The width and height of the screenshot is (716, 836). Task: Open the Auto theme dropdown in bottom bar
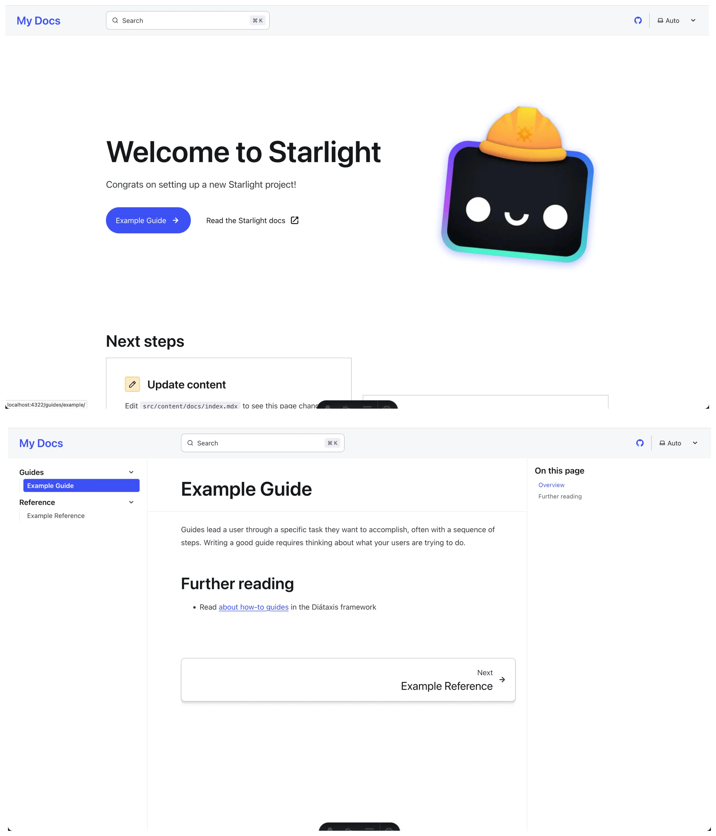coord(678,443)
